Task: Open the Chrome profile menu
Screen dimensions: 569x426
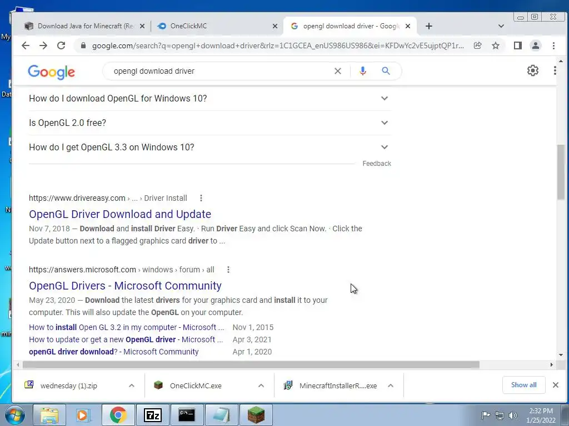Action: (536, 45)
